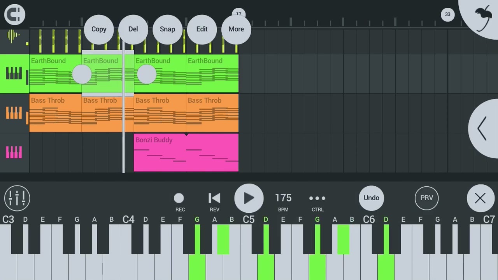
Task: Select the second Bass Throb clip
Action: coord(108,113)
